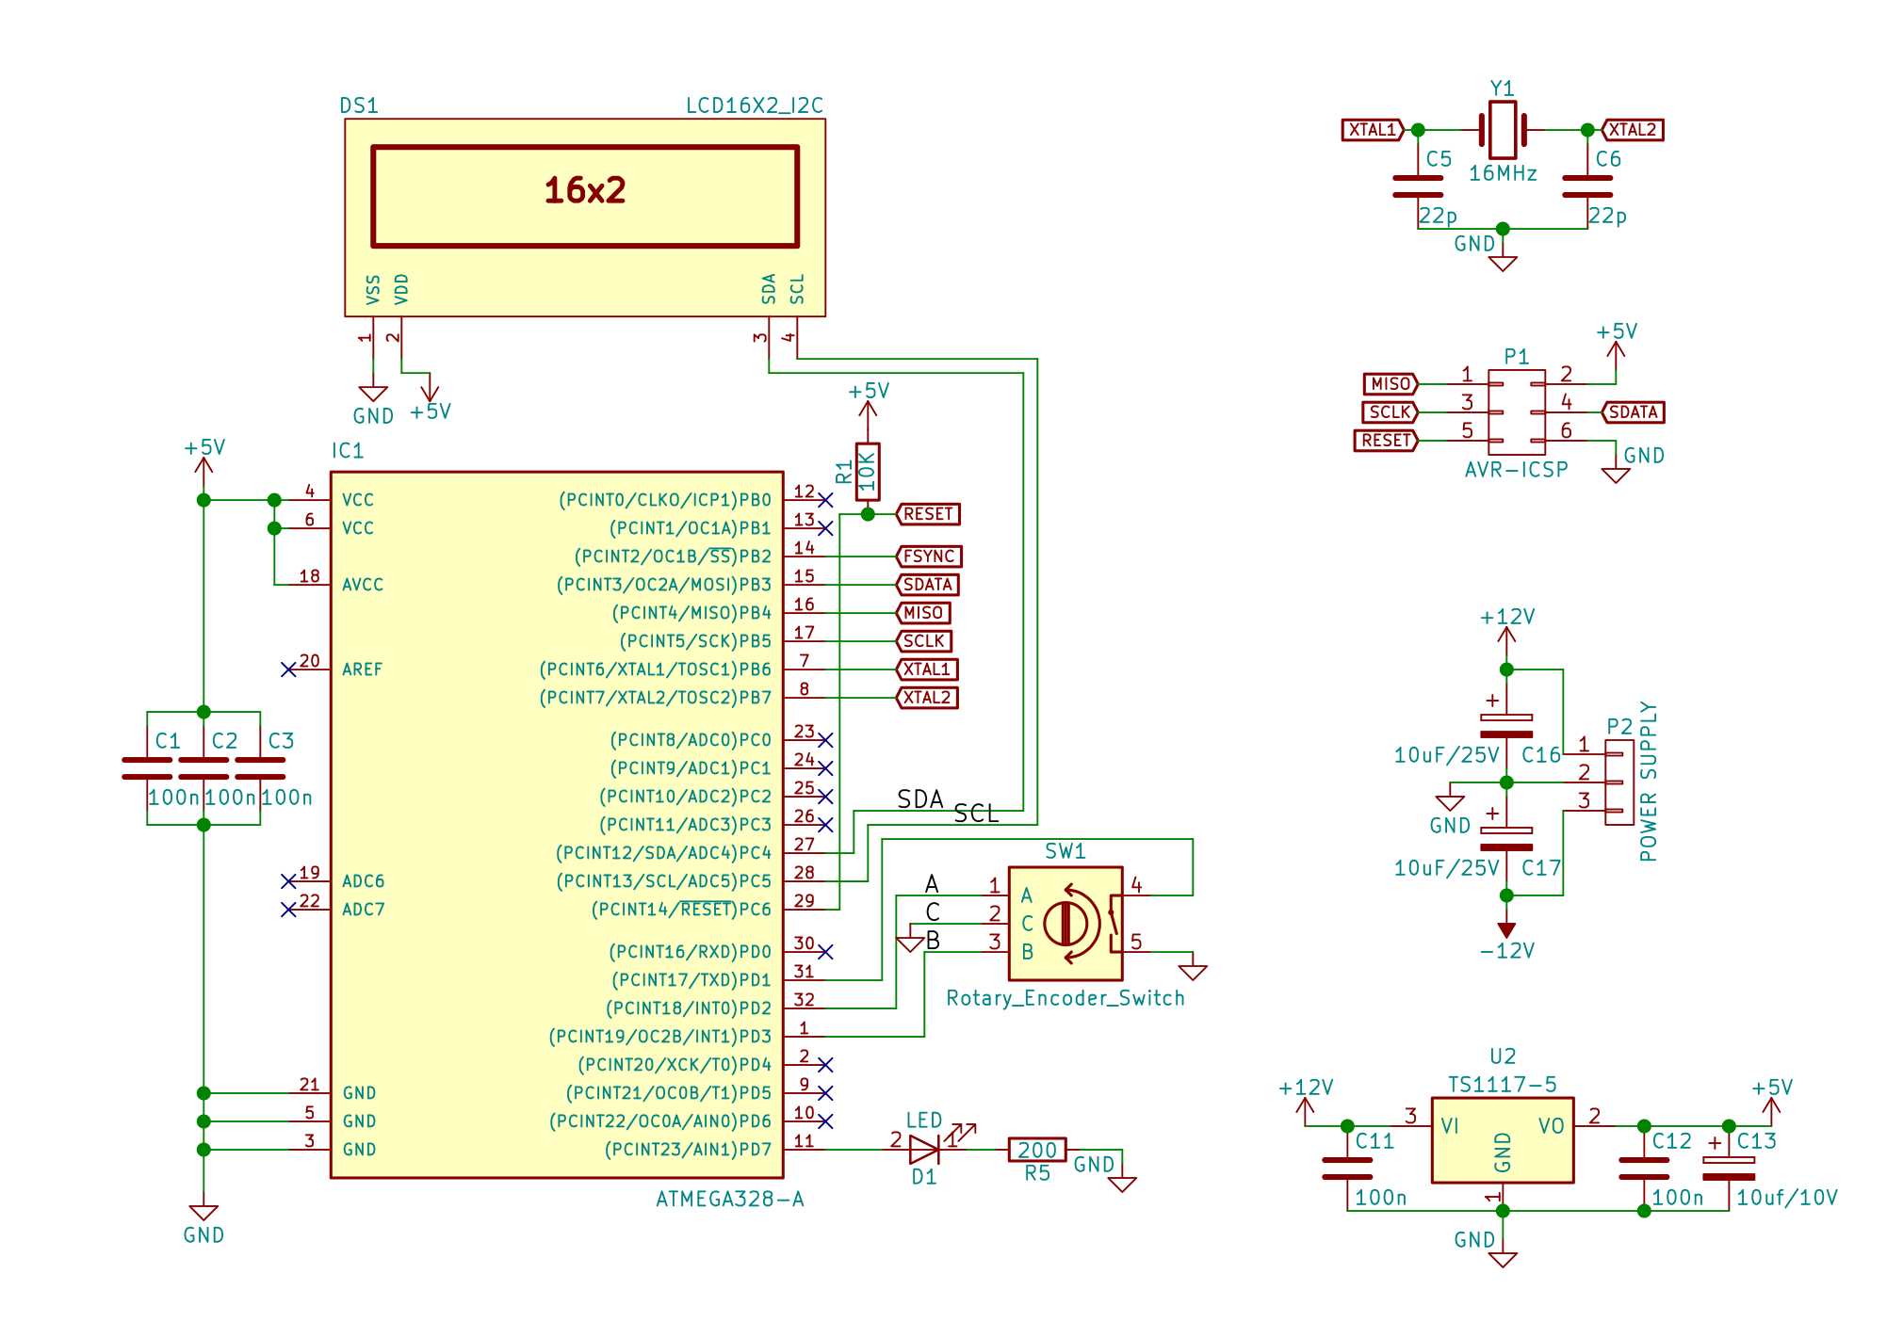1903x1322 pixels.
Task: Click capacitor C2 symbol
Action: [x=203, y=768]
